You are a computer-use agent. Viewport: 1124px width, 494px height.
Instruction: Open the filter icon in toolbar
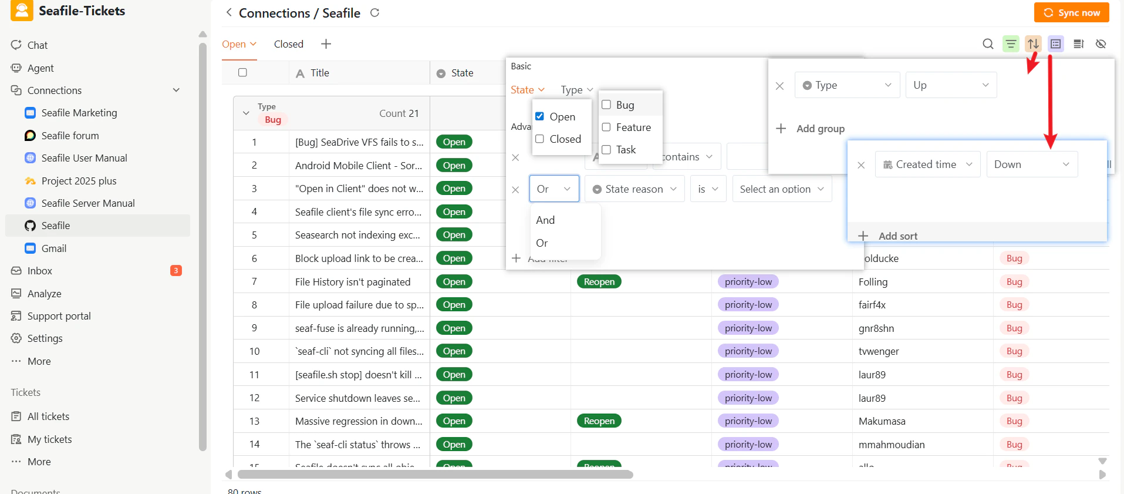(x=1011, y=44)
